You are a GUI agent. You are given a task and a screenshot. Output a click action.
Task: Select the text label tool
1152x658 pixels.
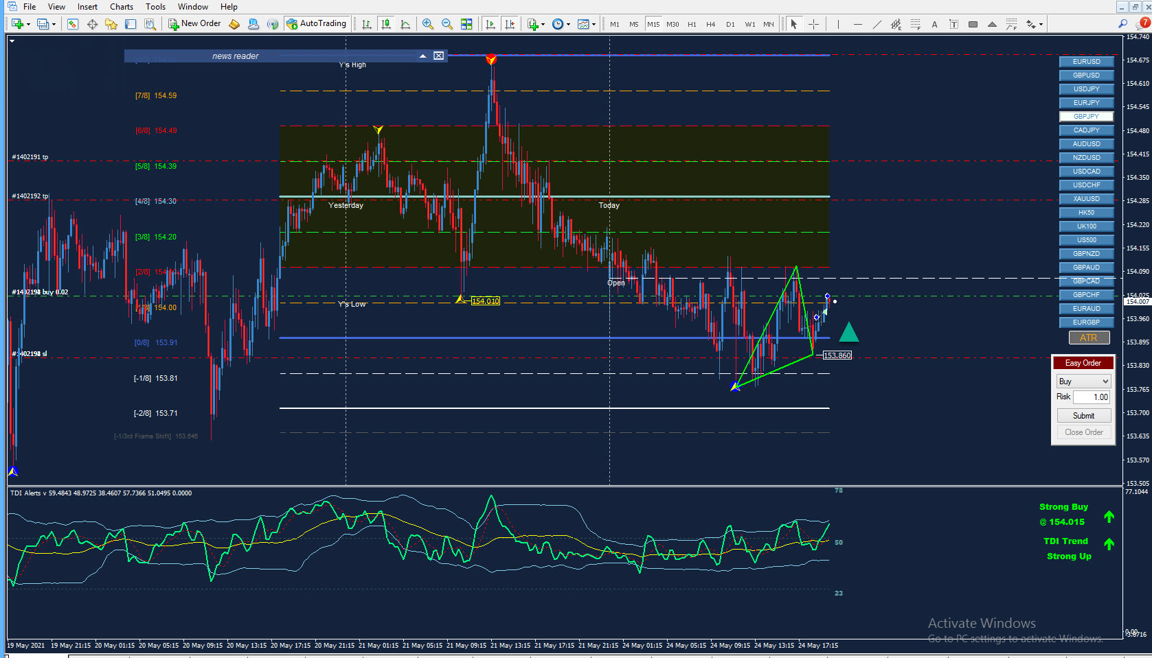[953, 24]
